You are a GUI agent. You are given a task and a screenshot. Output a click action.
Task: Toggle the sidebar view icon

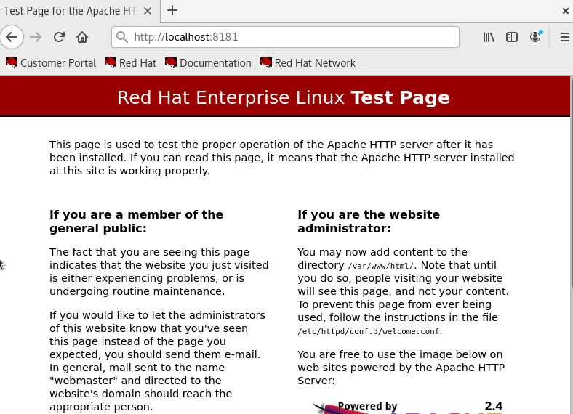tap(512, 37)
